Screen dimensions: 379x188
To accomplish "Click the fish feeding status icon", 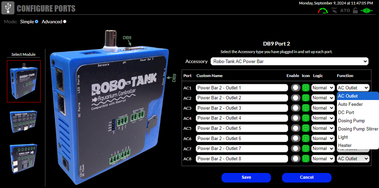I will click(x=334, y=11).
